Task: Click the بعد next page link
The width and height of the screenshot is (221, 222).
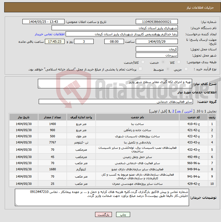Action: [179, 111]
